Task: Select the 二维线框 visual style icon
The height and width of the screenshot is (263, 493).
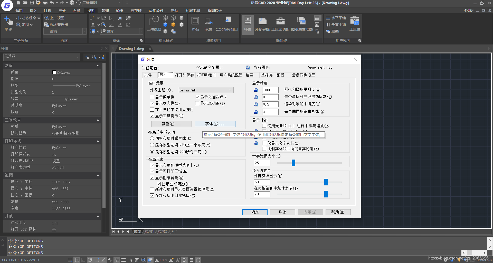Action: pos(154,21)
